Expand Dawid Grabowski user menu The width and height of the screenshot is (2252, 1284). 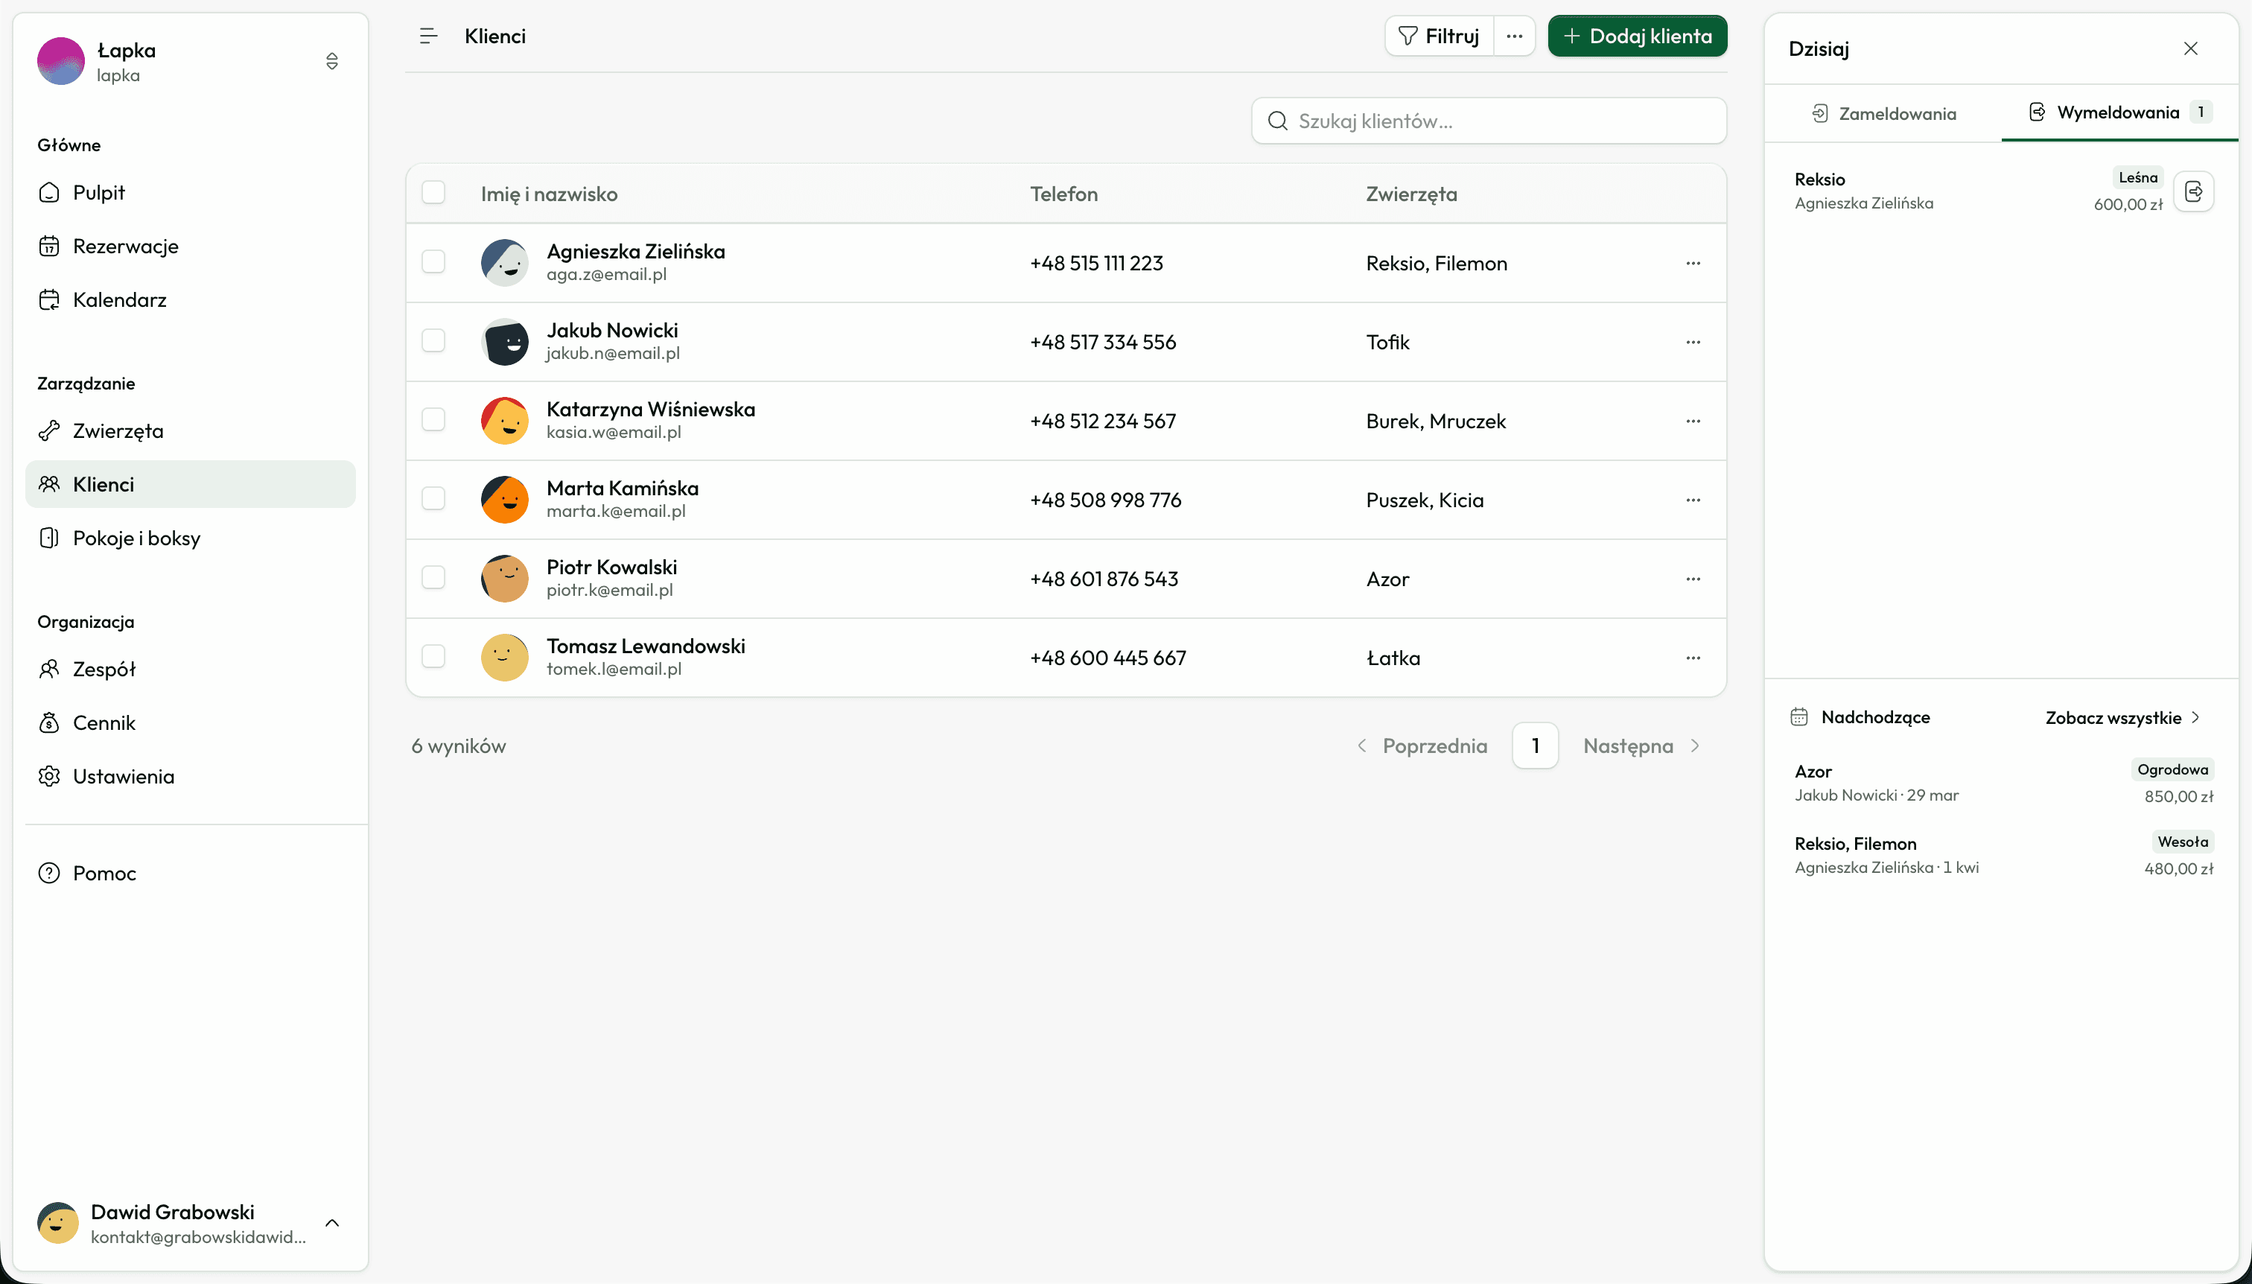pyautogui.click(x=331, y=1223)
